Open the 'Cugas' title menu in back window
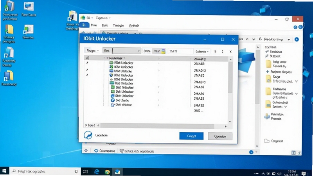 click(x=103, y=18)
